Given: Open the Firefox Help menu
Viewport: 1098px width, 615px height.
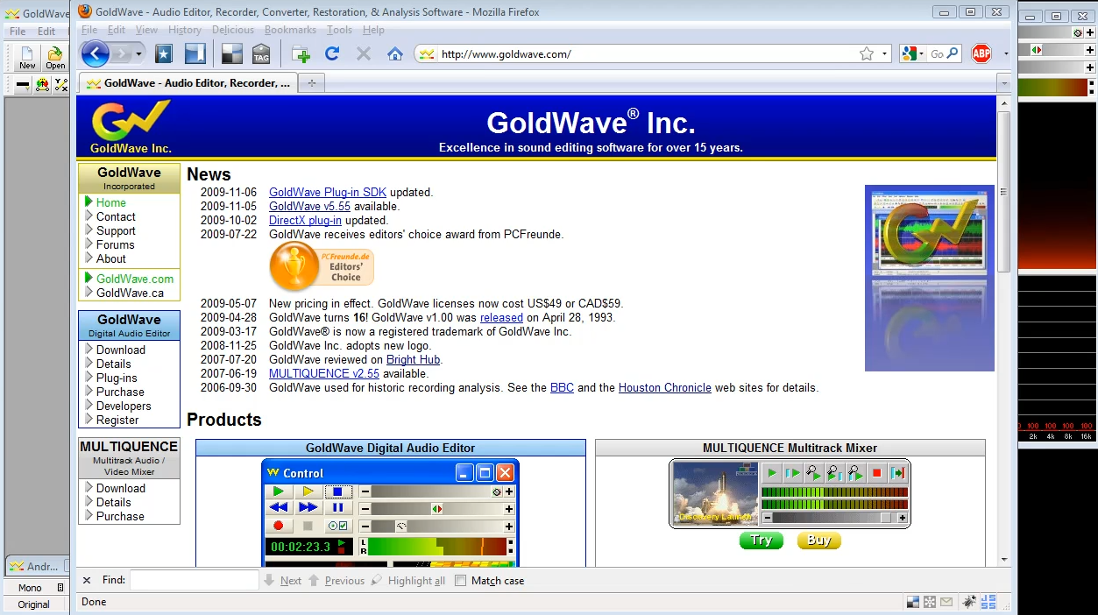Looking at the screenshot, I should [373, 30].
